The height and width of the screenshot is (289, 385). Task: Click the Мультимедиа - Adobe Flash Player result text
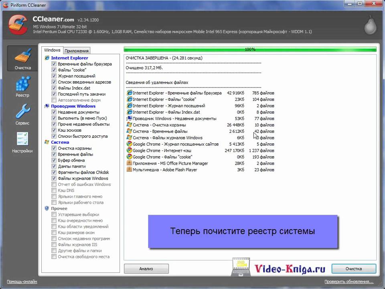click(165, 169)
